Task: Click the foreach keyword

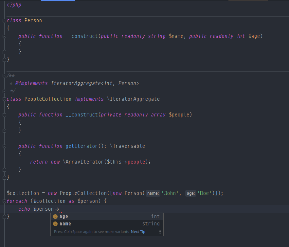Action: pyautogui.click(x=17, y=201)
